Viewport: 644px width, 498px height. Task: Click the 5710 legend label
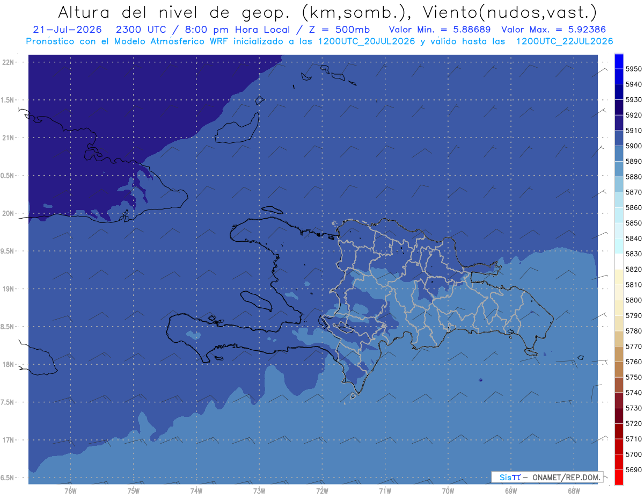pos(633,439)
